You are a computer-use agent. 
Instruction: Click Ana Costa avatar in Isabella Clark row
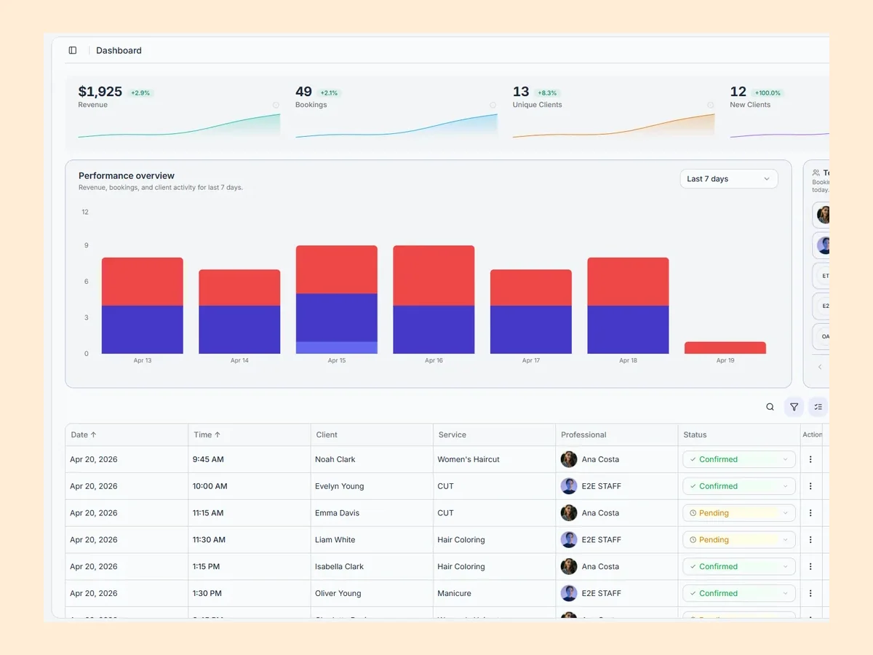pos(569,566)
